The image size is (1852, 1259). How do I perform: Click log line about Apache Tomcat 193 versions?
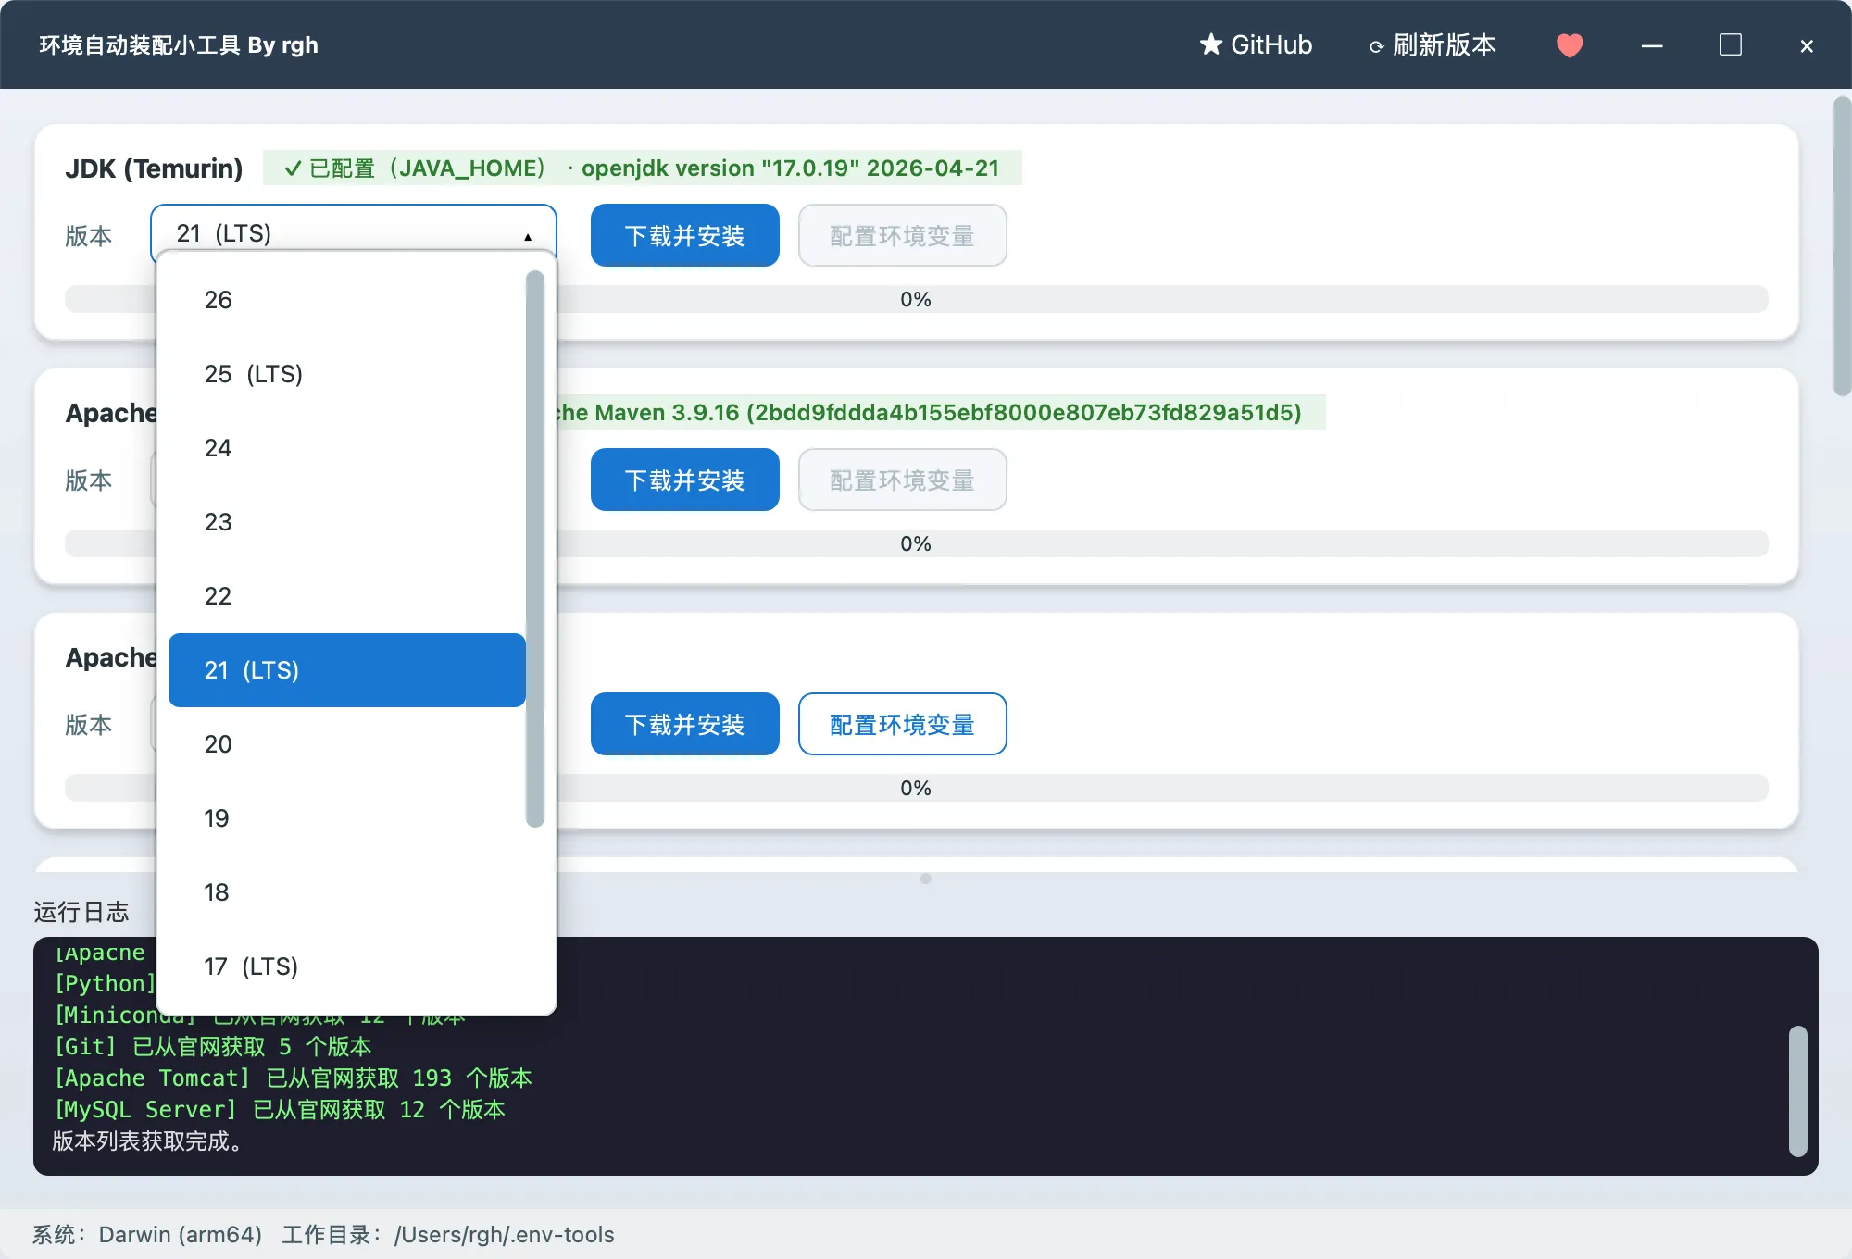293,1078
